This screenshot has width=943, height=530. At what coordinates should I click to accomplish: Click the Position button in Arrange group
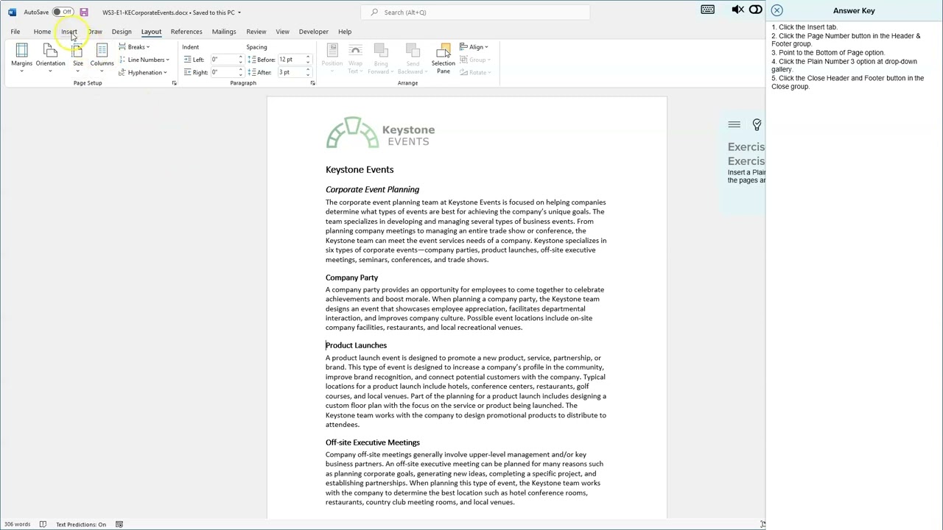tap(332, 58)
